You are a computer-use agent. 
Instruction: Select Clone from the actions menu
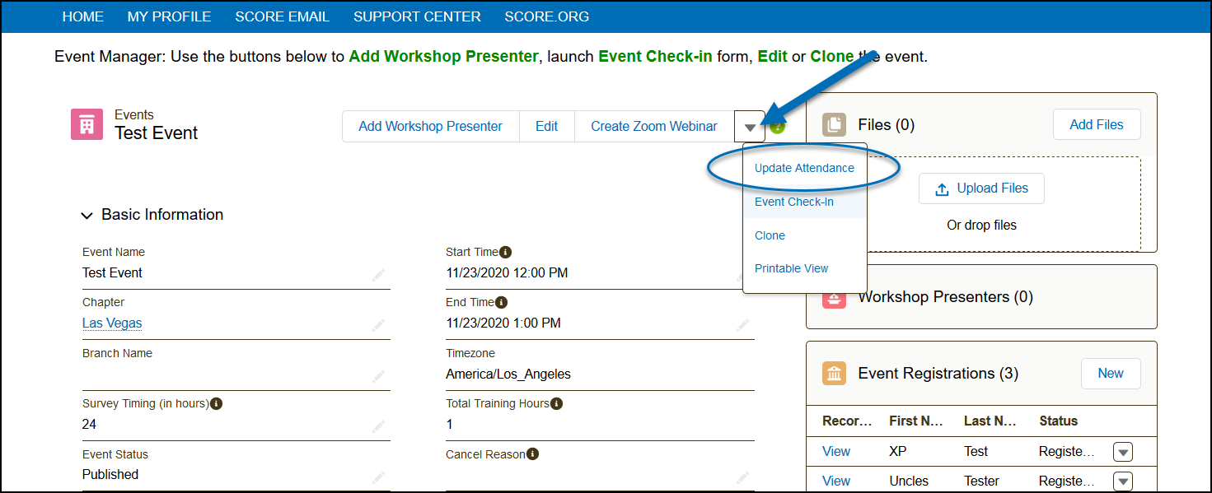tap(770, 235)
